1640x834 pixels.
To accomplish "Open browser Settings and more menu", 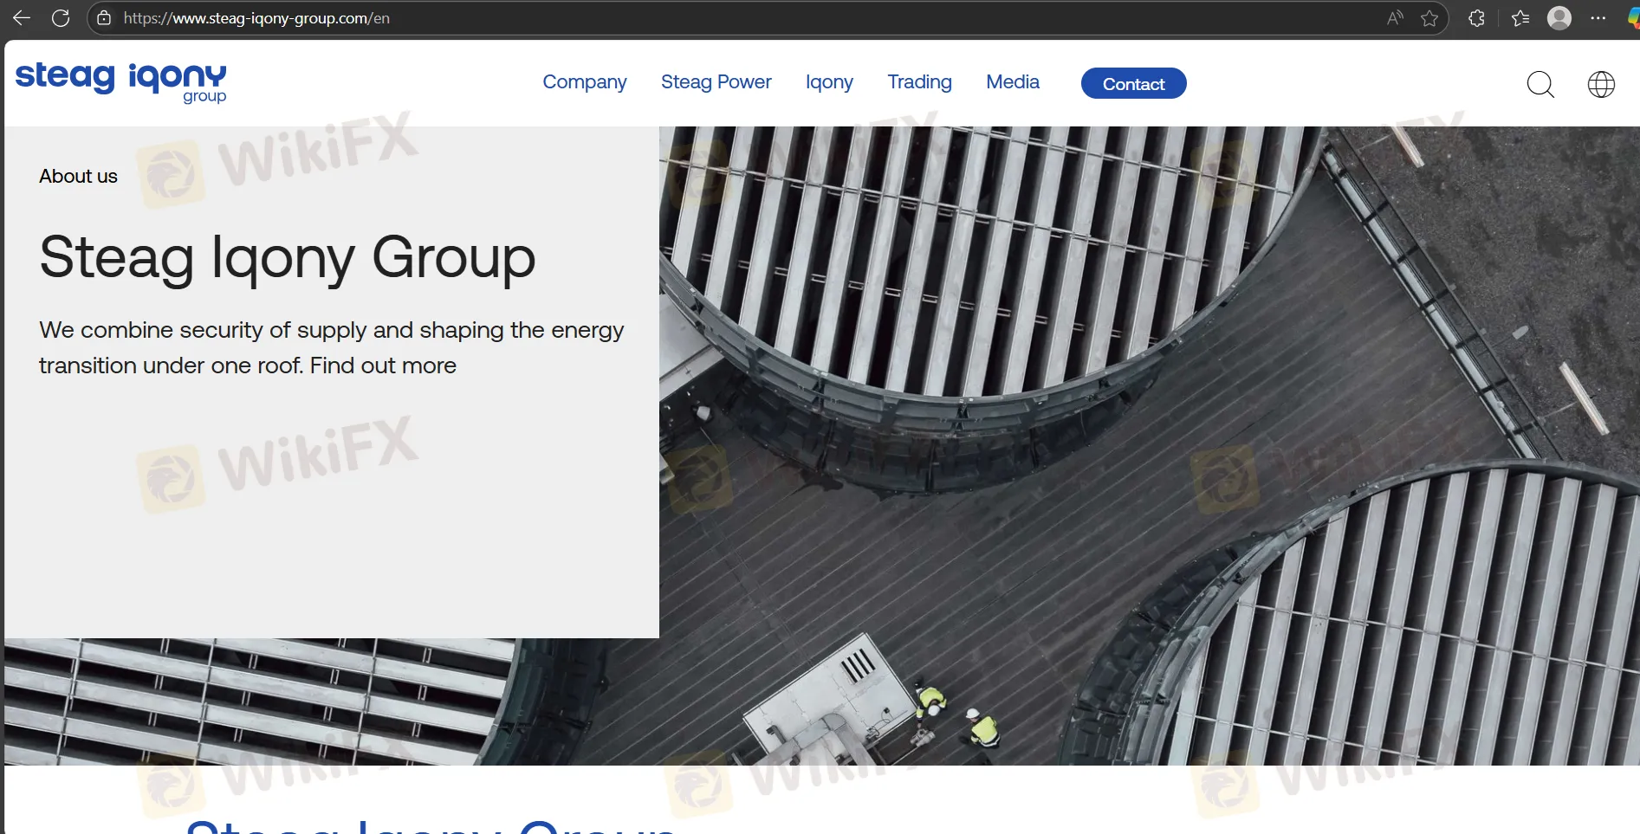I will pyautogui.click(x=1598, y=18).
